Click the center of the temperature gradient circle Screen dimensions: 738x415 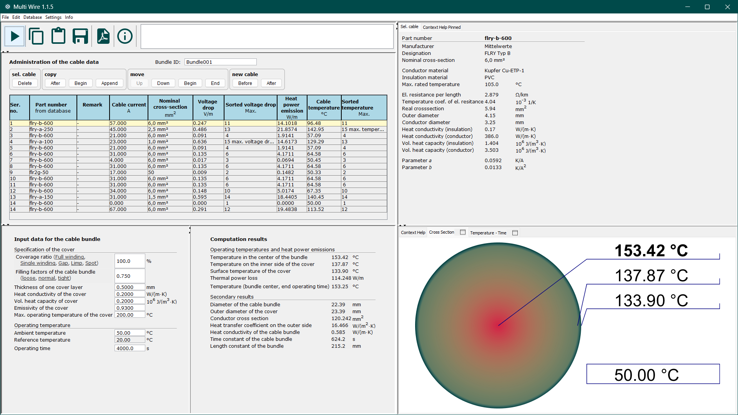click(498, 325)
